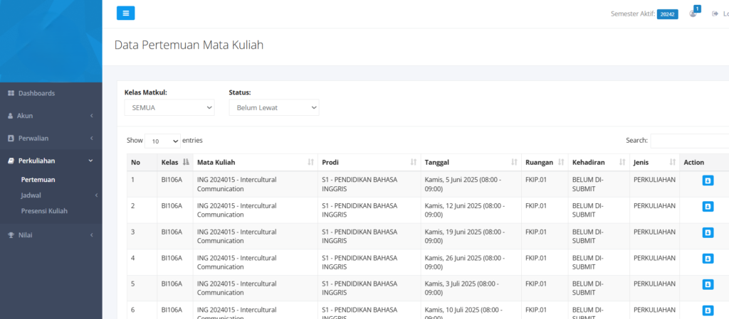729x319 pixels.
Task: Sort table by the Kehadiran column
Action: point(599,162)
